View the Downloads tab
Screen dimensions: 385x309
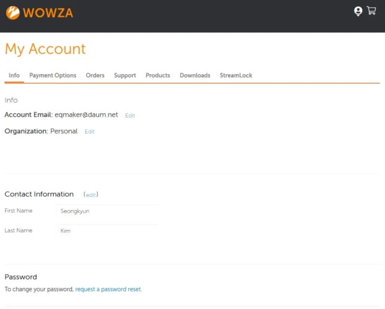point(195,75)
